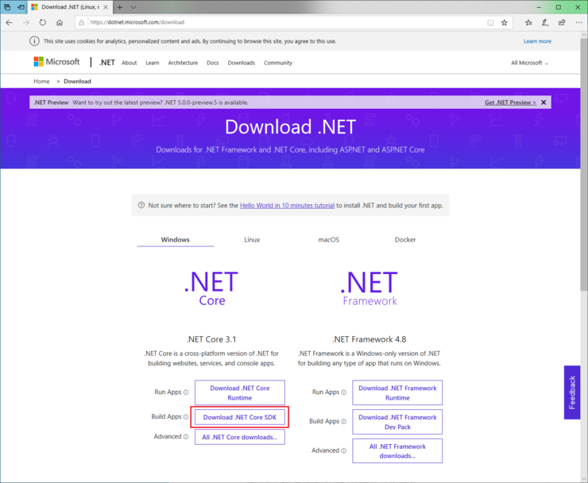Screen dimensions: 588x483
Task: Open the Community menu item
Action: 278,63
